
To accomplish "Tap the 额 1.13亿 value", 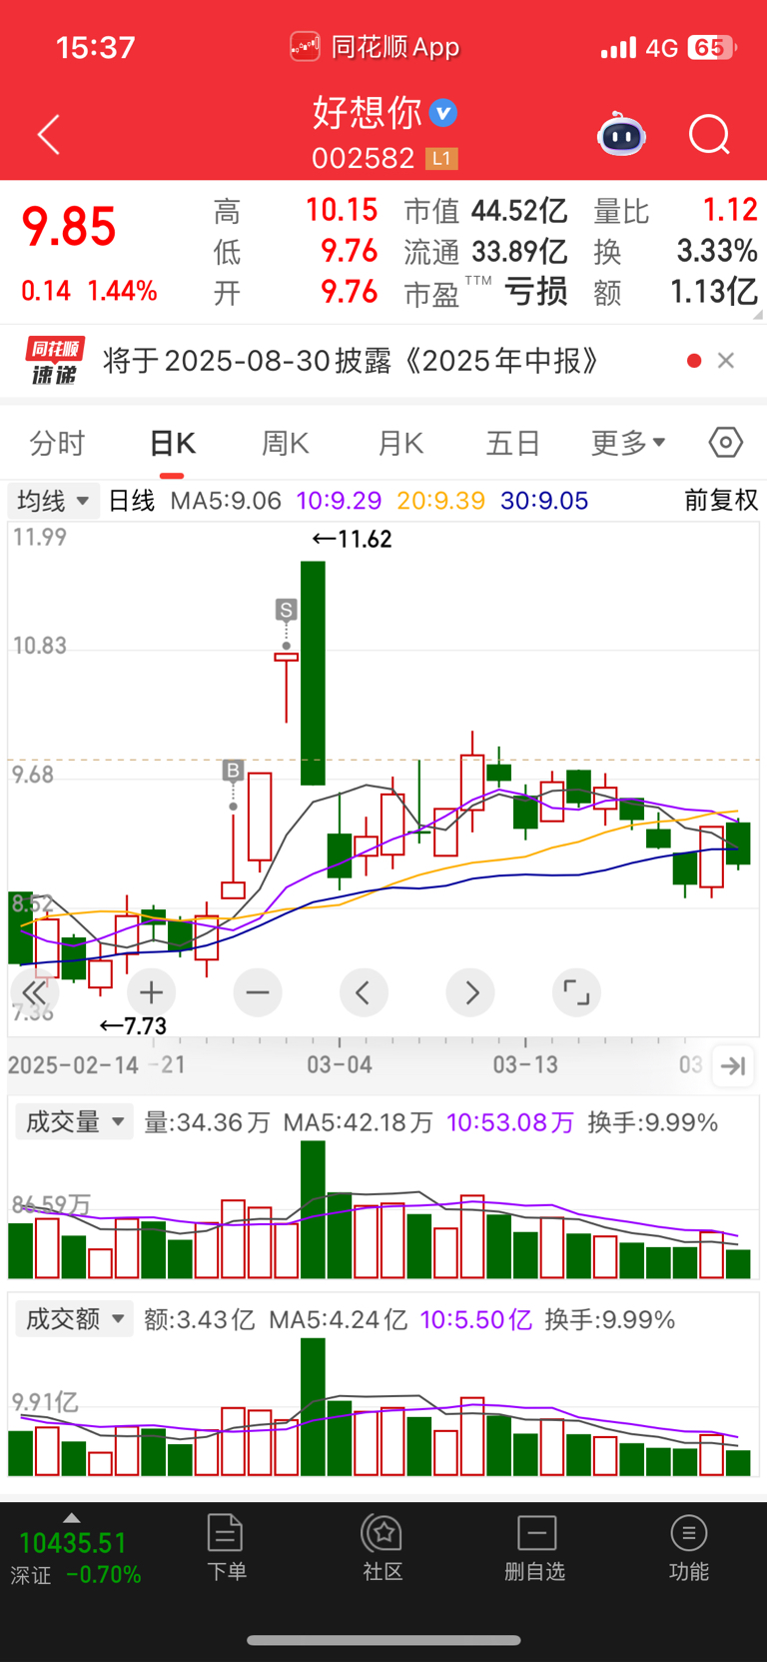I will (x=713, y=292).
